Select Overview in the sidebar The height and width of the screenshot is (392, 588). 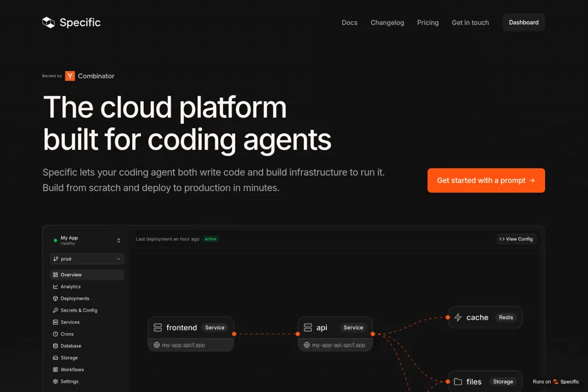point(87,274)
